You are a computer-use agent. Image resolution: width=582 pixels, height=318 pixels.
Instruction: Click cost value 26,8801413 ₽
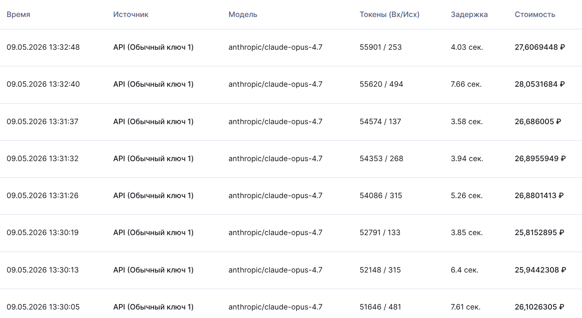539,196
